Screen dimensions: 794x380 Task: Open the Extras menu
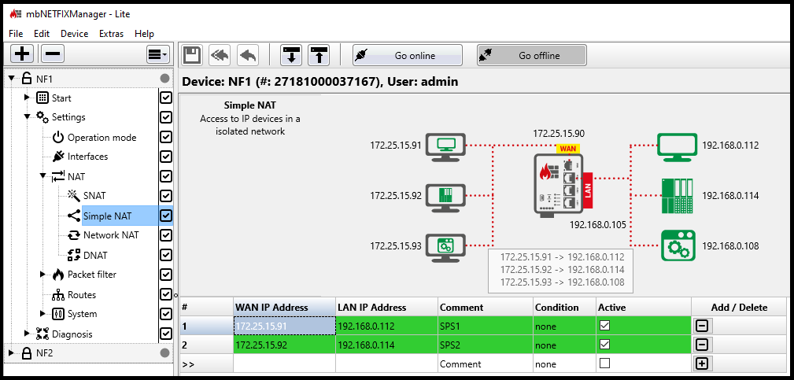click(112, 34)
